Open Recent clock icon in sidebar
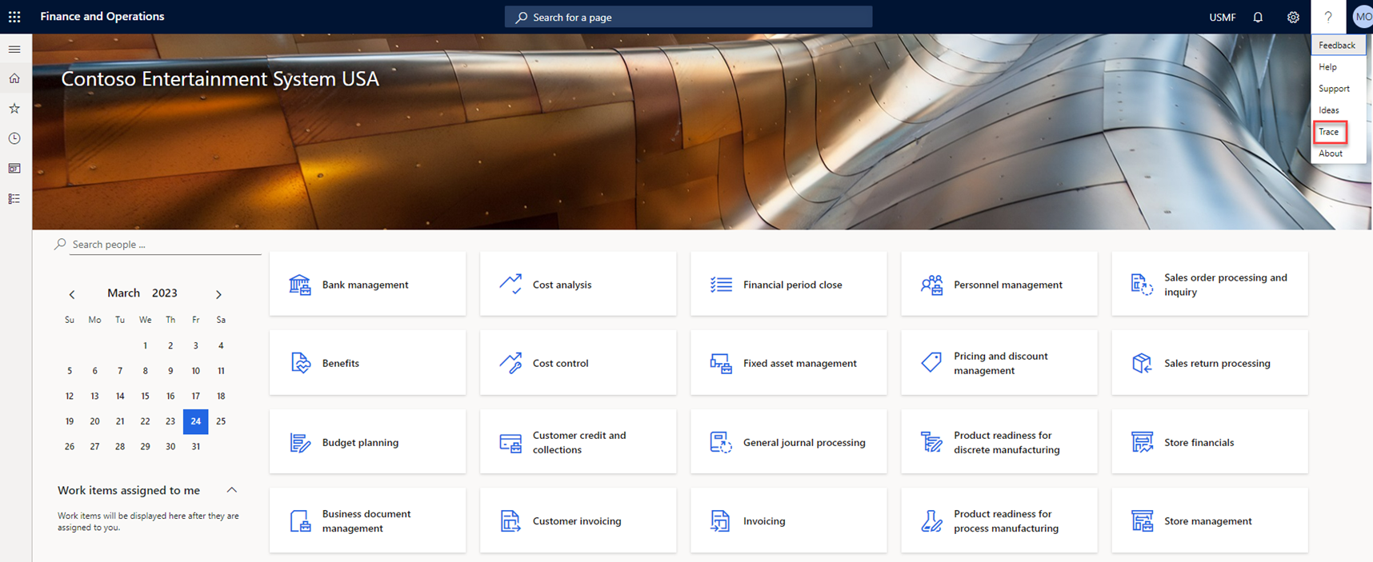Screen dimensions: 1373x562 (14, 138)
